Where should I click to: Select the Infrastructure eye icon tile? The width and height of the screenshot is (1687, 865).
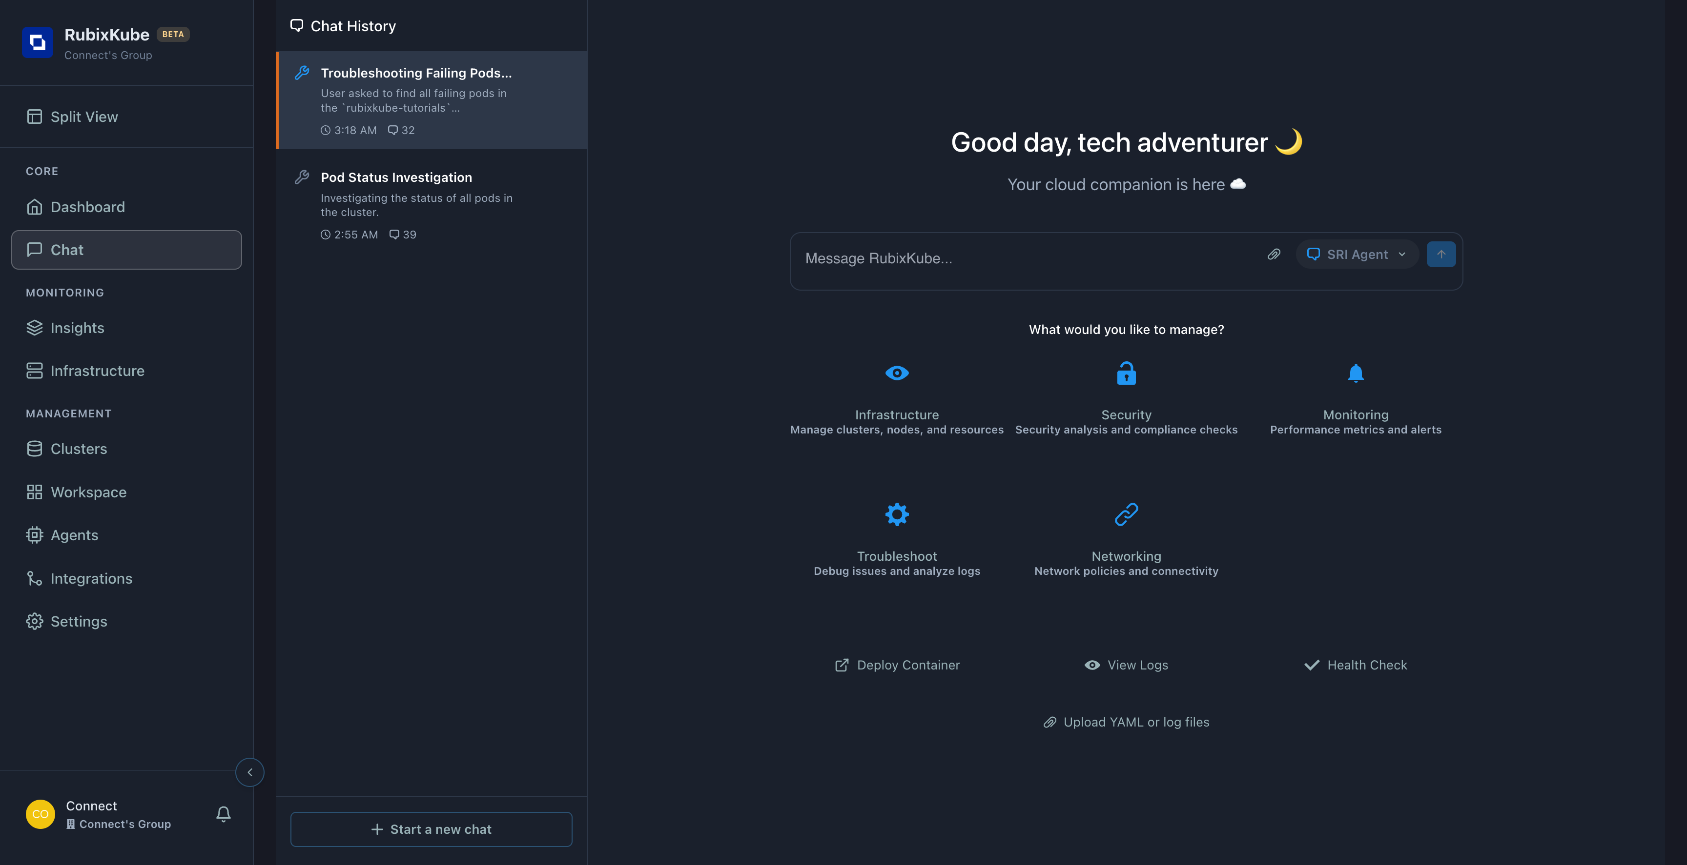[x=897, y=374]
